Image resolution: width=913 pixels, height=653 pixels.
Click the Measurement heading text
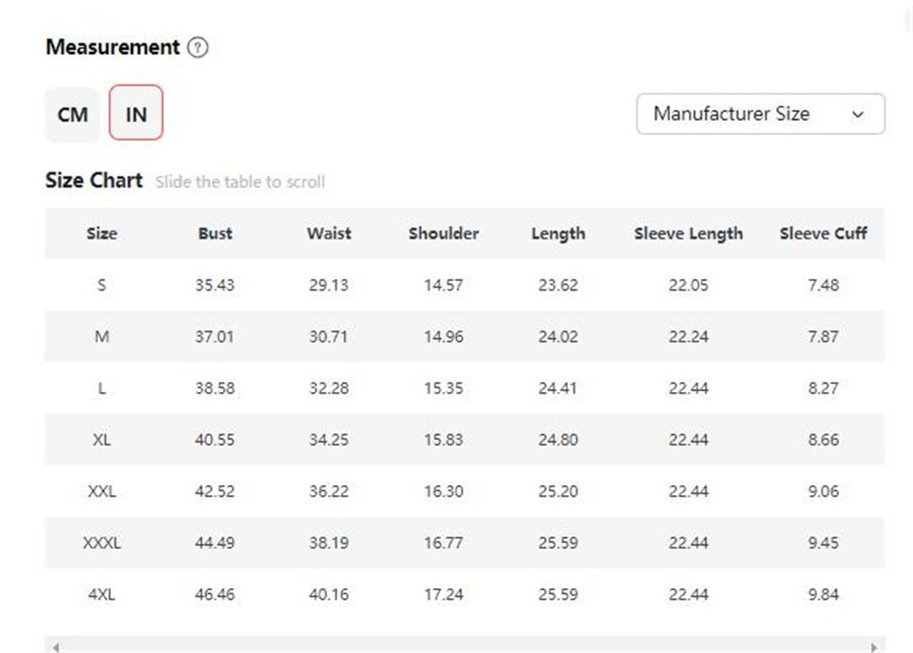(x=112, y=47)
